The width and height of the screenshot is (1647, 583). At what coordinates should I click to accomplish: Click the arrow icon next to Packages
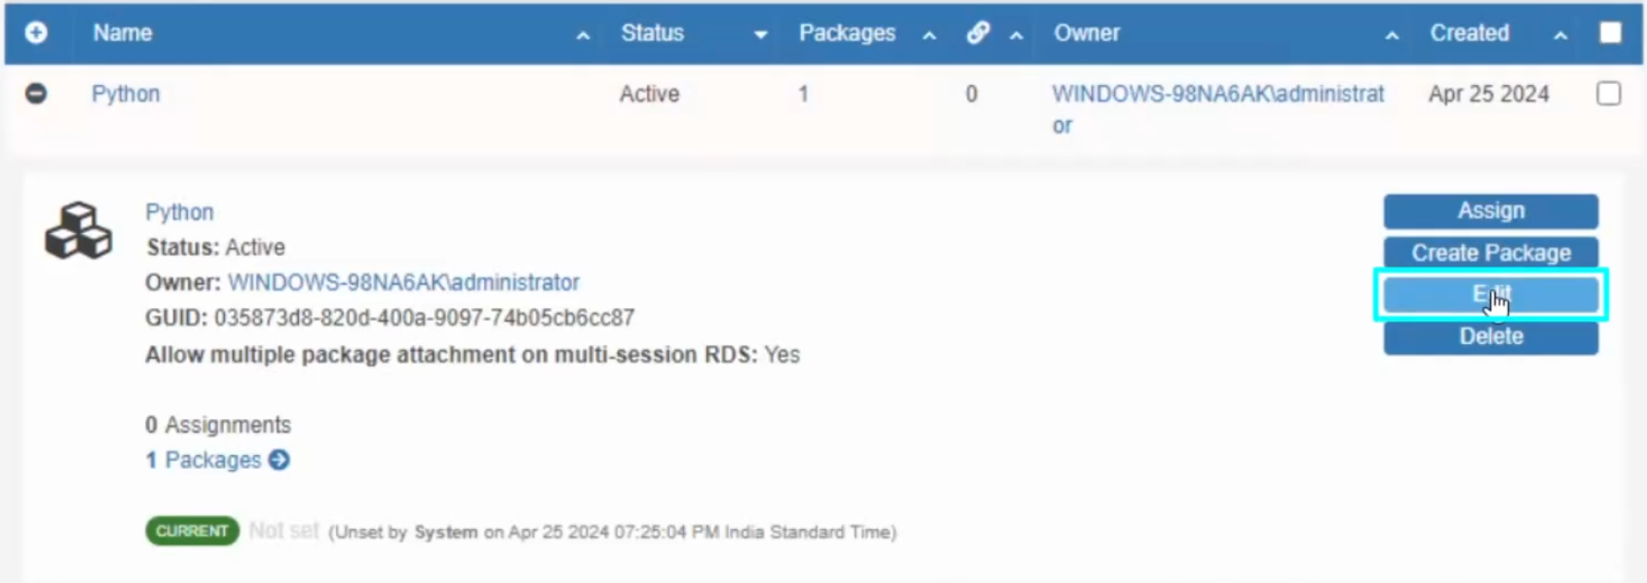(x=279, y=460)
